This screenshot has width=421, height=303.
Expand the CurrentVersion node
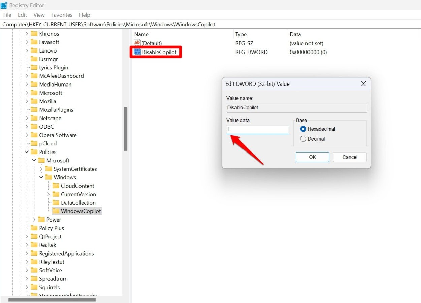(x=48, y=194)
